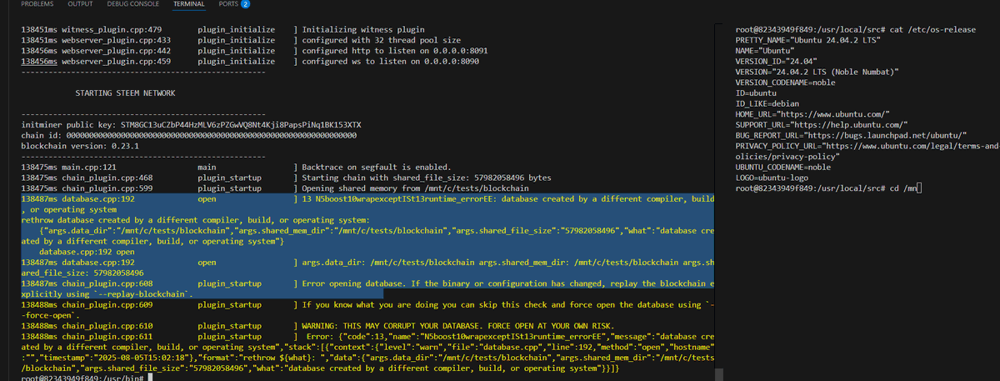1000x381 pixels.
Task: Activate the TERMINAL tab
Action: pos(189,5)
